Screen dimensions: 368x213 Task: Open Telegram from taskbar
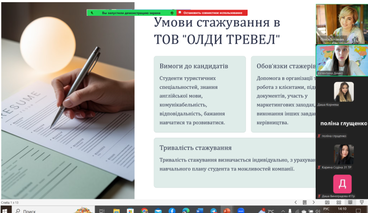coord(213,211)
